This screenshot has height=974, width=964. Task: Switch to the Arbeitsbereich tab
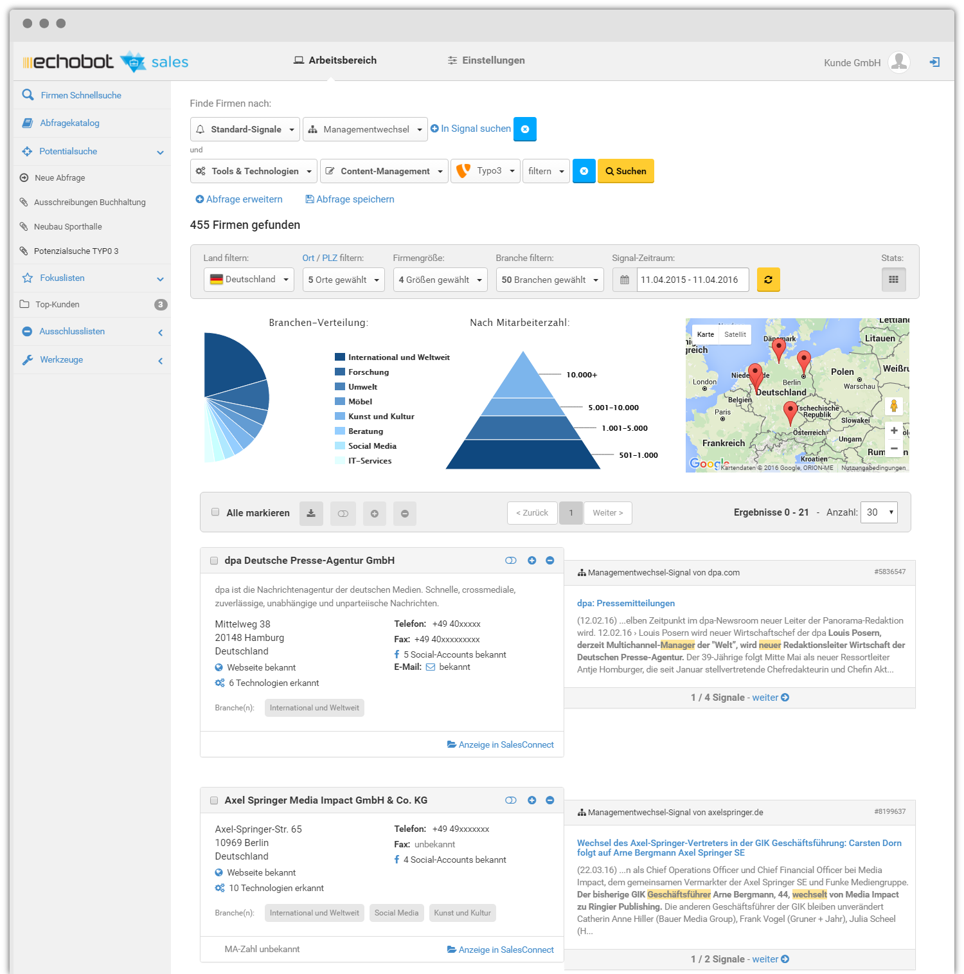pyautogui.click(x=335, y=60)
